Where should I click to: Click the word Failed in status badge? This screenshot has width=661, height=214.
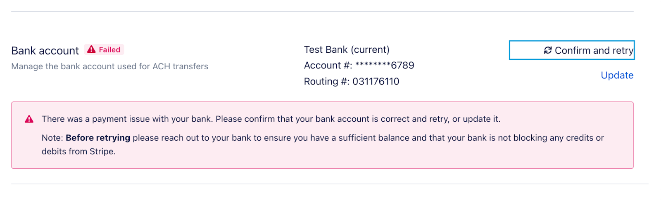pos(109,50)
